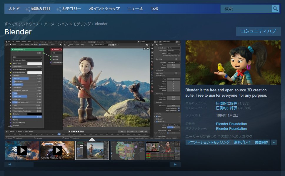The height and width of the screenshot is (176, 285).
Task: Click the Blender breadcrumb link
Action: tap(101, 24)
